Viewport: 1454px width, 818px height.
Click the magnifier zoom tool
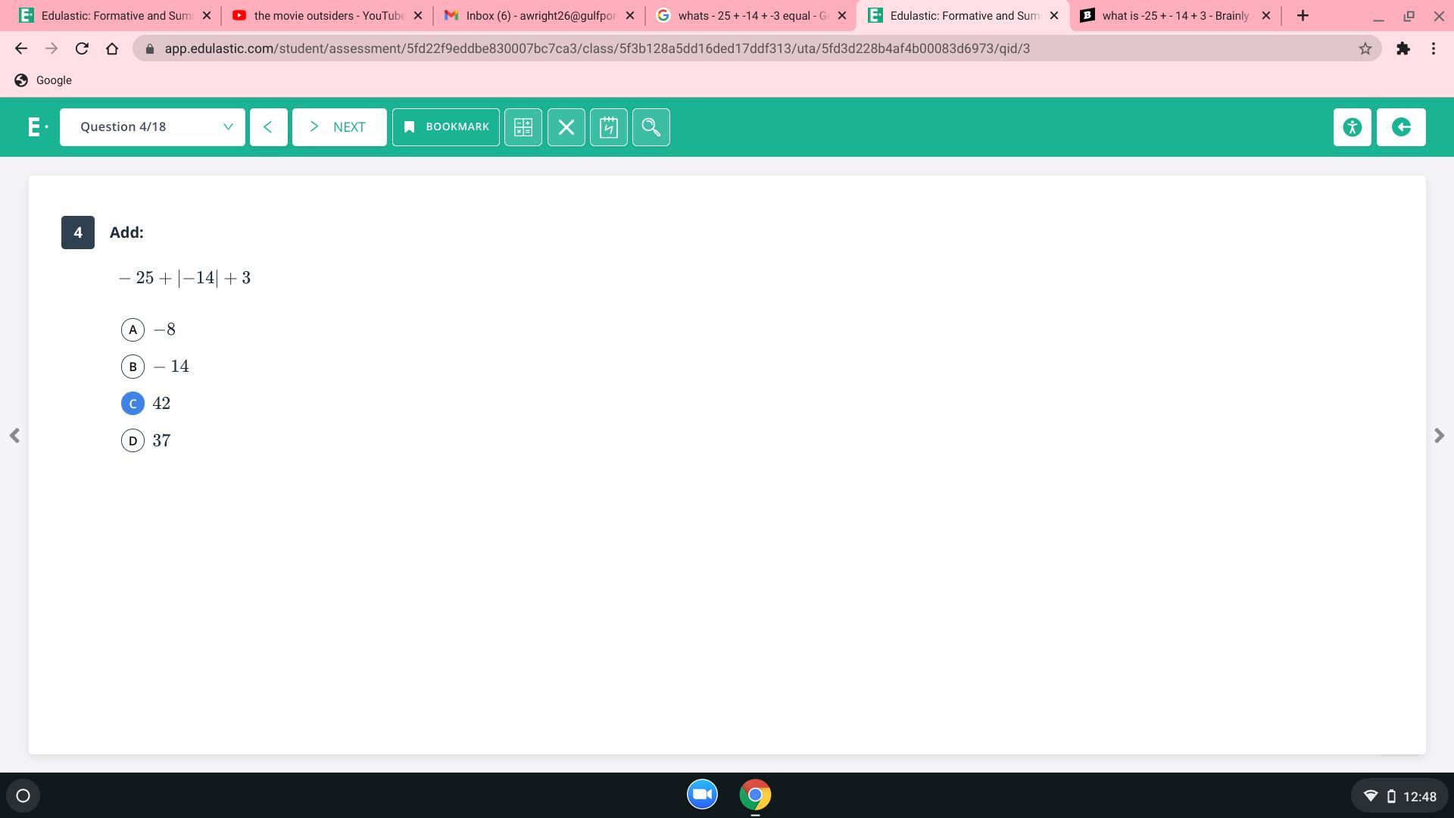tap(651, 127)
